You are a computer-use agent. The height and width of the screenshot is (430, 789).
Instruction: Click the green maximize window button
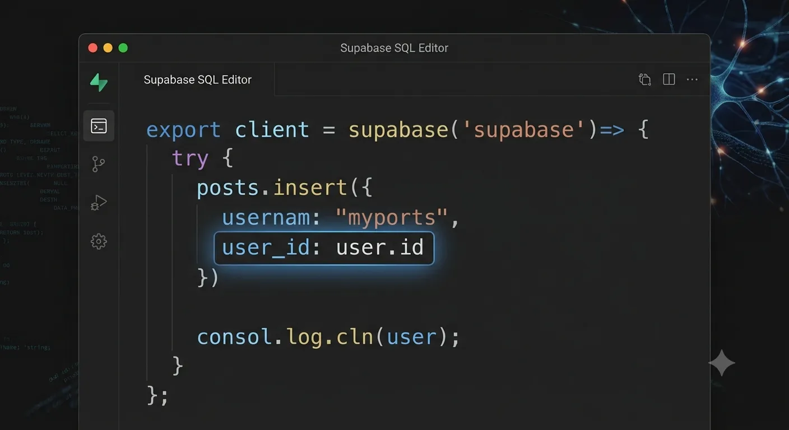click(x=123, y=48)
